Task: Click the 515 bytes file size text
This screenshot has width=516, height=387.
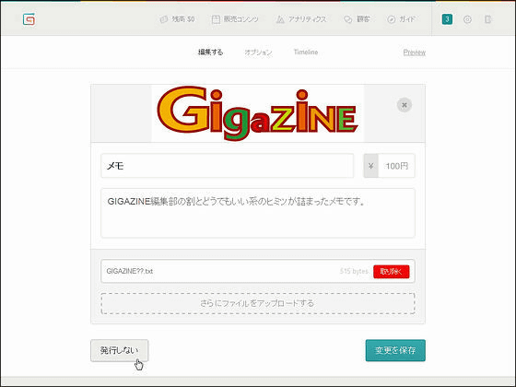Action: [354, 271]
